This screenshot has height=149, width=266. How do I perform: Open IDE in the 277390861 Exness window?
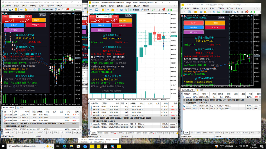108,10
